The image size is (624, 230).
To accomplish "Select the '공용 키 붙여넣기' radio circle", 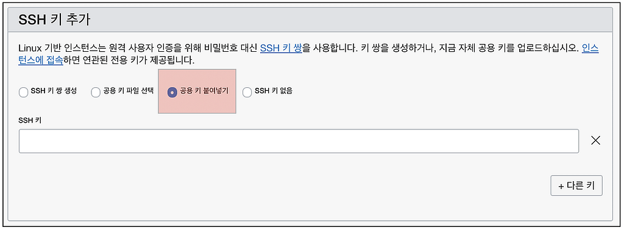I will pyautogui.click(x=172, y=93).
